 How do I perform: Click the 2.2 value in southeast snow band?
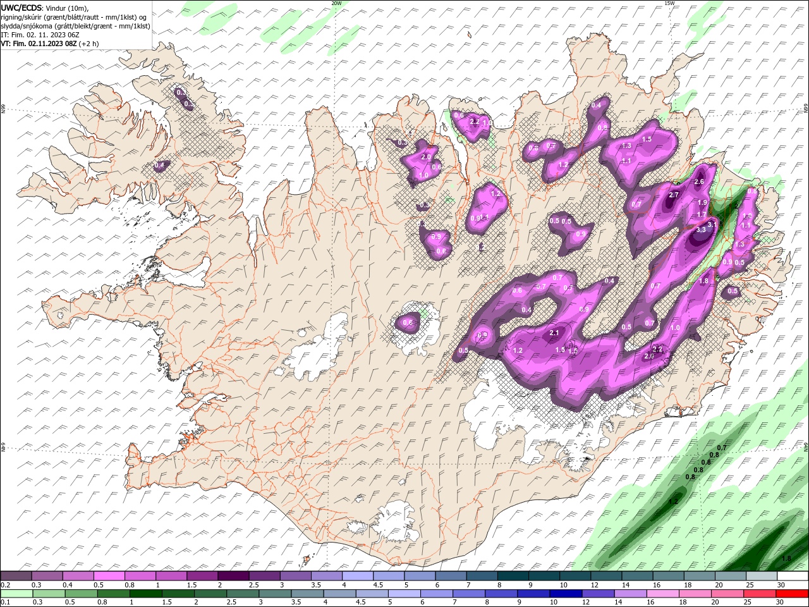(657, 349)
